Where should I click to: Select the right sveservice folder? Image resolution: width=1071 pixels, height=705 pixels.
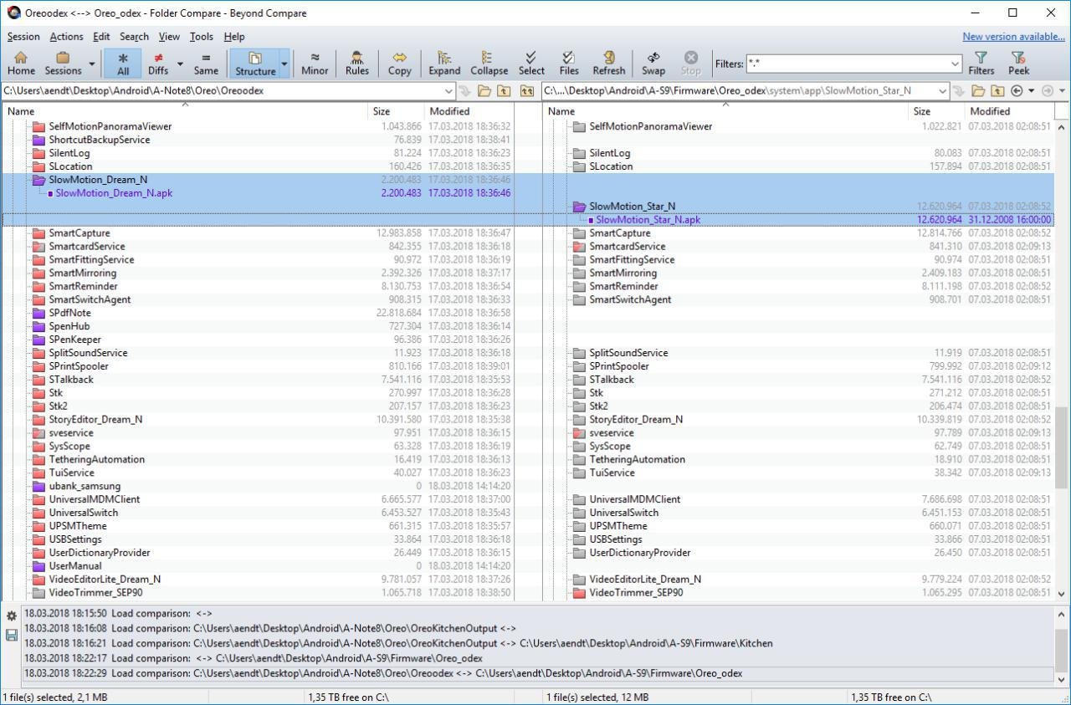coord(612,433)
